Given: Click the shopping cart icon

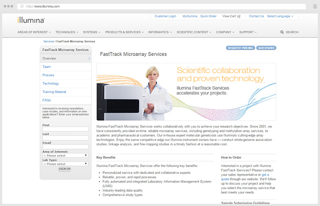Looking at the screenshot, I should tap(239, 16).
